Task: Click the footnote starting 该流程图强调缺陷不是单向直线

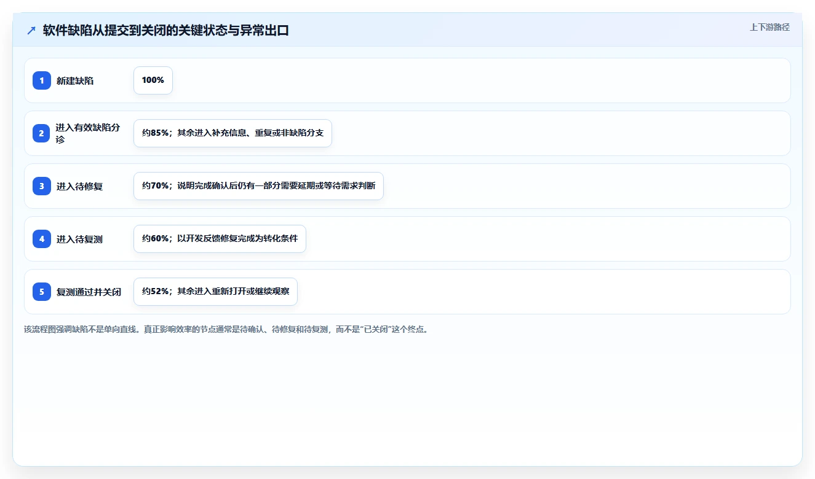Action: click(x=226, y=329)
